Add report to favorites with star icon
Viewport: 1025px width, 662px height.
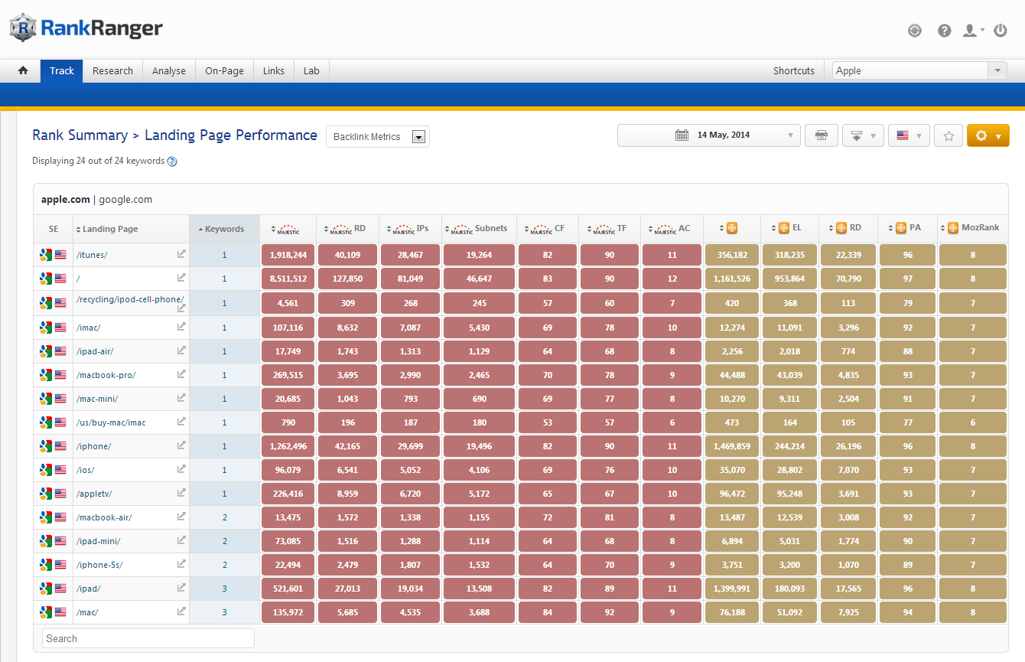point(949,135)
